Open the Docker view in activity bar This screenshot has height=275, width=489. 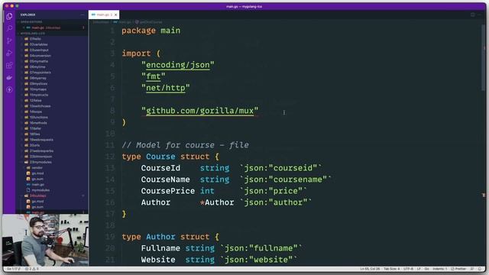(x=9, y=77)
